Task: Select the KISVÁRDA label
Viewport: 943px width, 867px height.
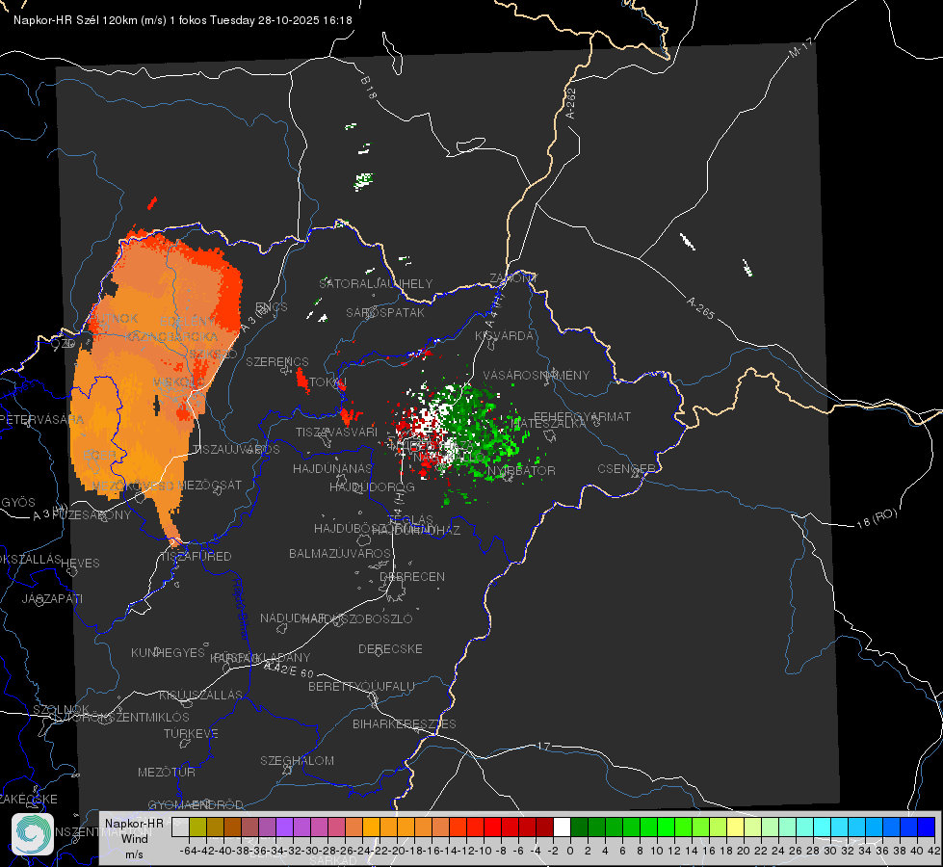Action: (x=504, y=336)
